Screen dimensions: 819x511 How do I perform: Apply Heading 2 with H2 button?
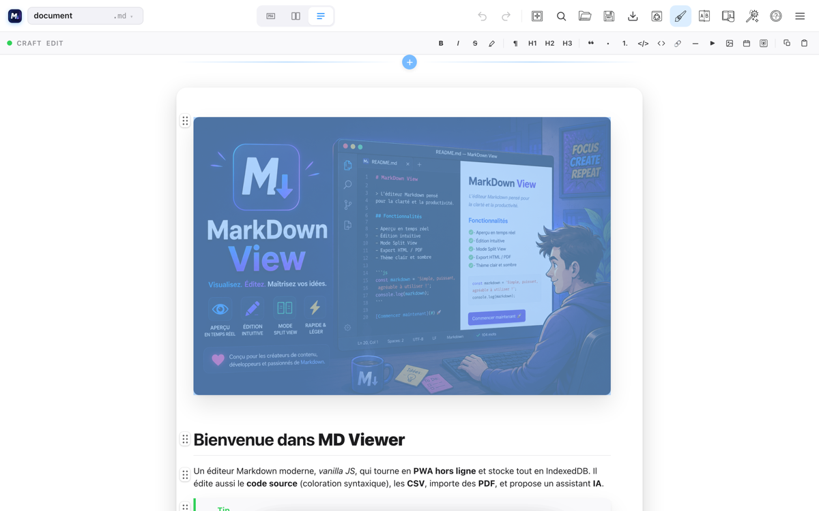pos(549,44)
